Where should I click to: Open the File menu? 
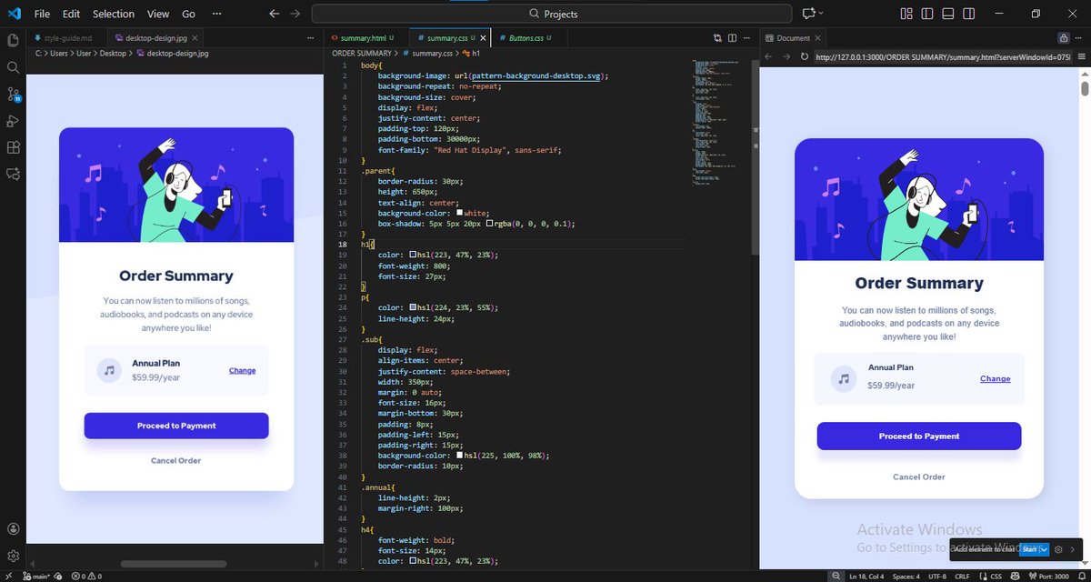tap(42, 14)
